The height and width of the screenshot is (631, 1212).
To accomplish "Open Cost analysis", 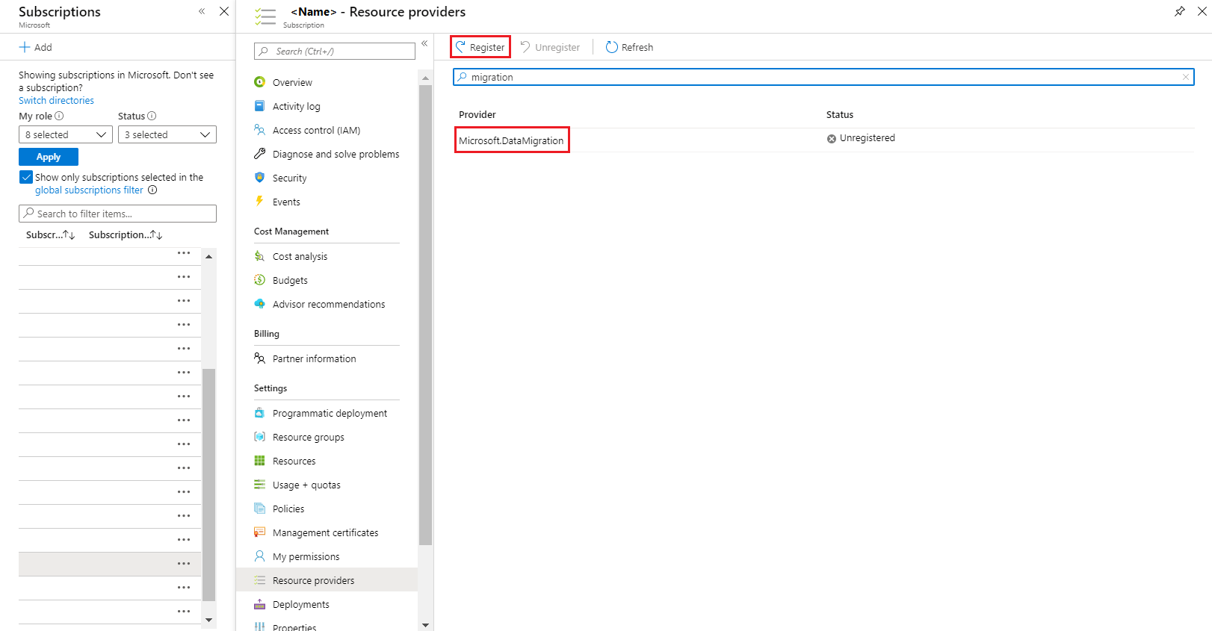I will click(300, 256).
